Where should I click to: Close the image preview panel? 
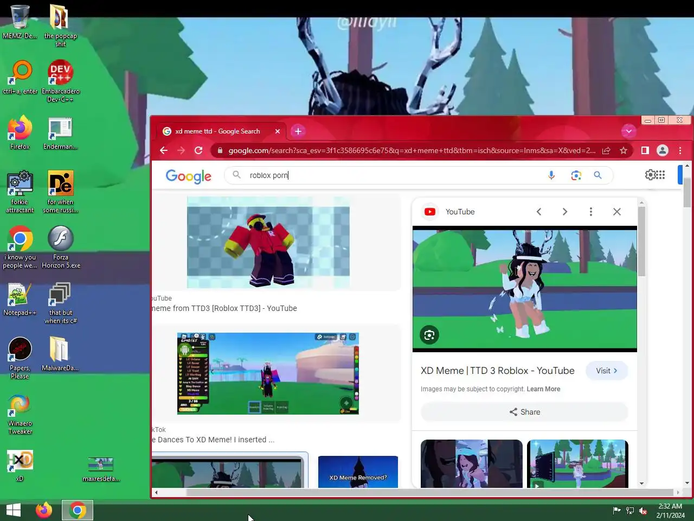click(x=617, y=212)
